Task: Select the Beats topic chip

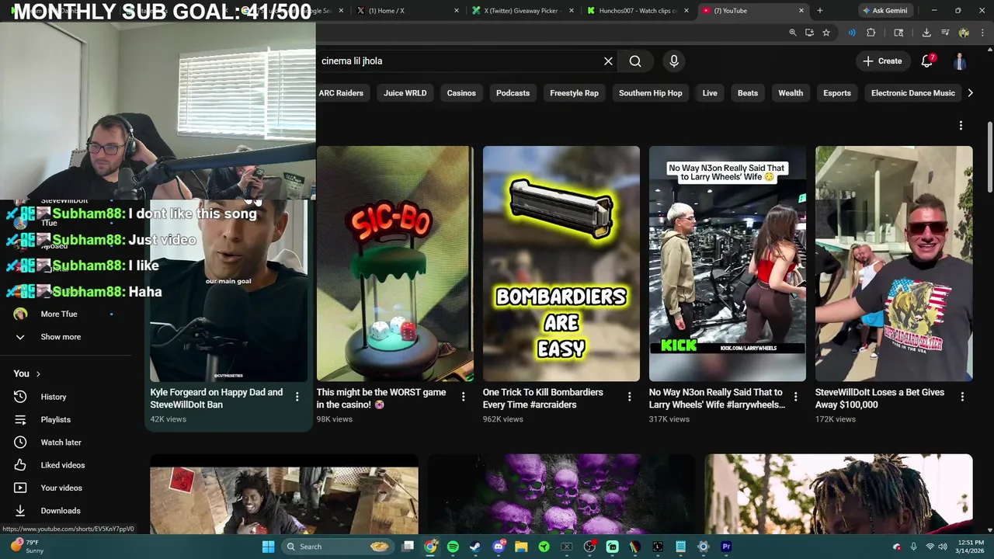Action: [748, 93]
